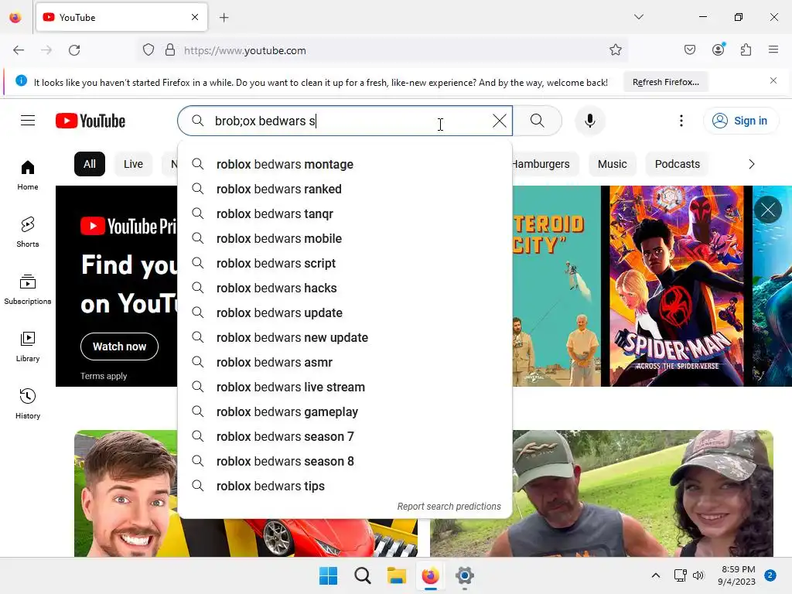The width and height of the screenshot is (792, 594).
Task: Choose suggestion roblox bedwars montage
Action: coord(345,164)
